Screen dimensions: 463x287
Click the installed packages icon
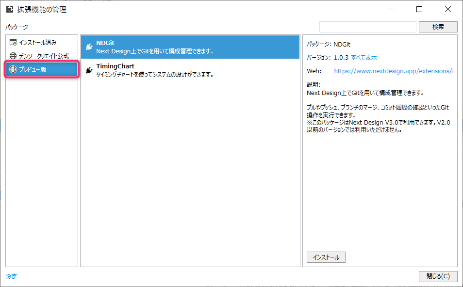[13, 43]
